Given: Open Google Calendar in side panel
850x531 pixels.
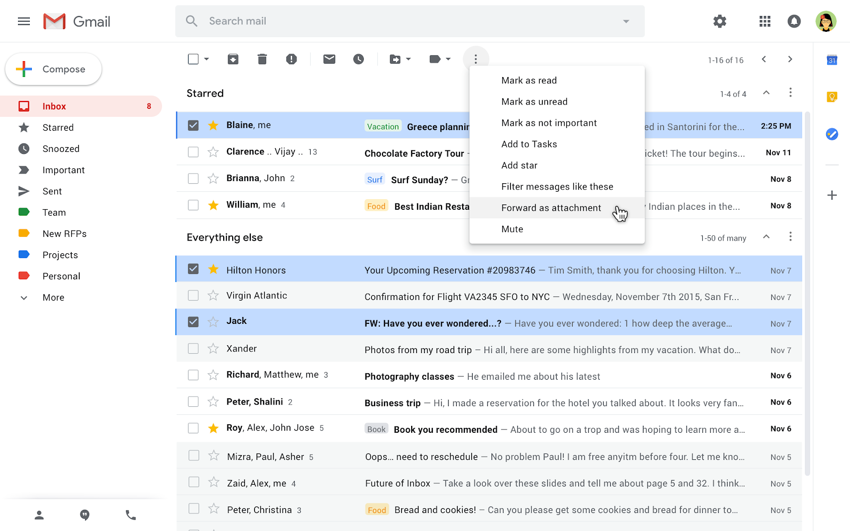Looking at the screenshot, I should [x=832, y=61].
